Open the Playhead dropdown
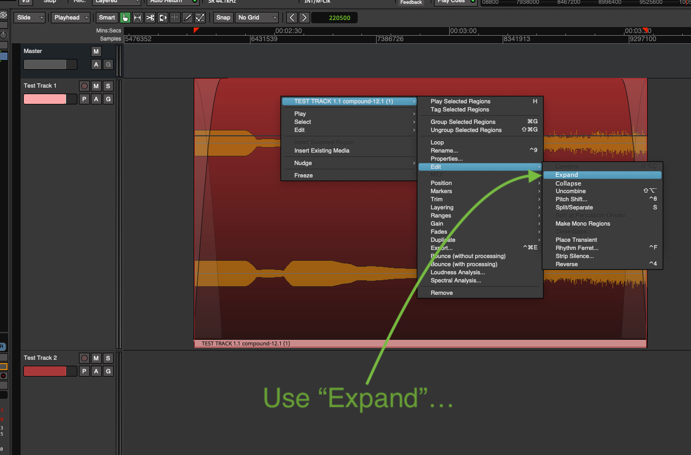Screen dimensions: 691x455 [x=71, y=18]
